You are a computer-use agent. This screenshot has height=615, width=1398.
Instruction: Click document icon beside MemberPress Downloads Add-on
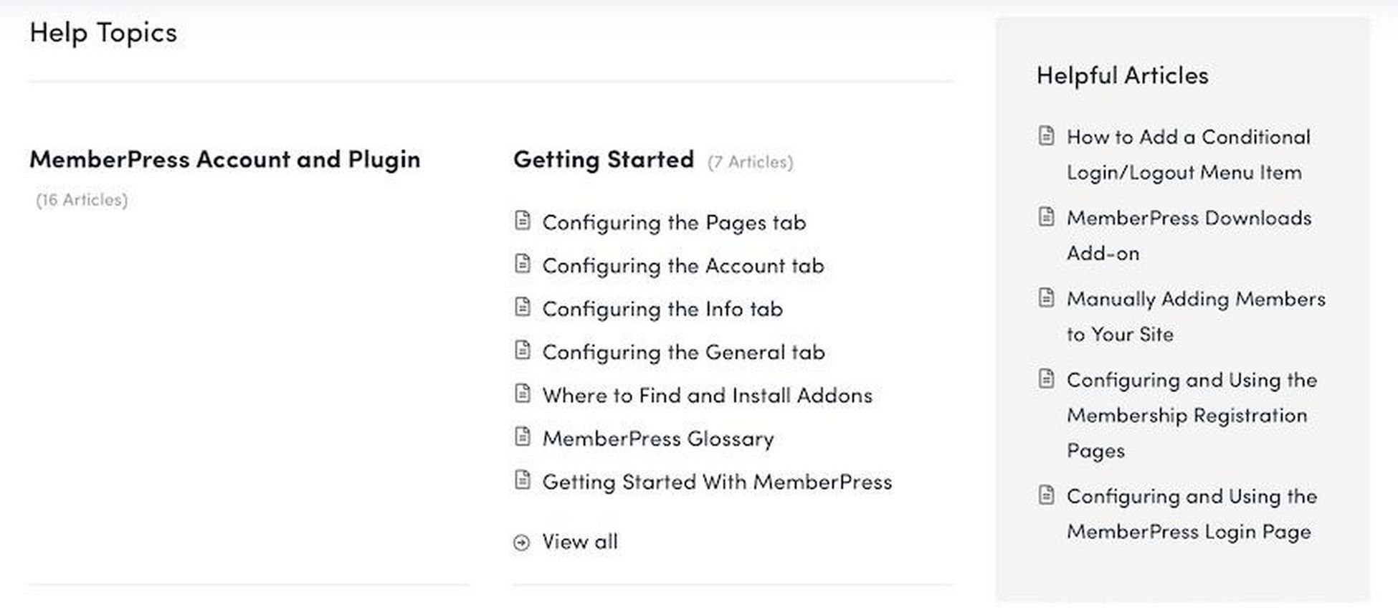pos(1047,216)
